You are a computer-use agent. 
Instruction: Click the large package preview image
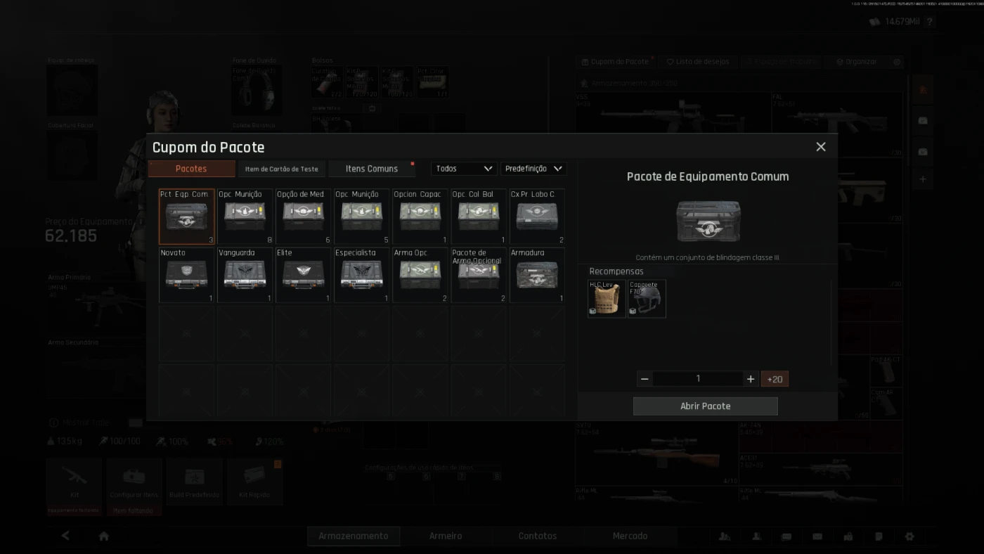coord(708,221)
